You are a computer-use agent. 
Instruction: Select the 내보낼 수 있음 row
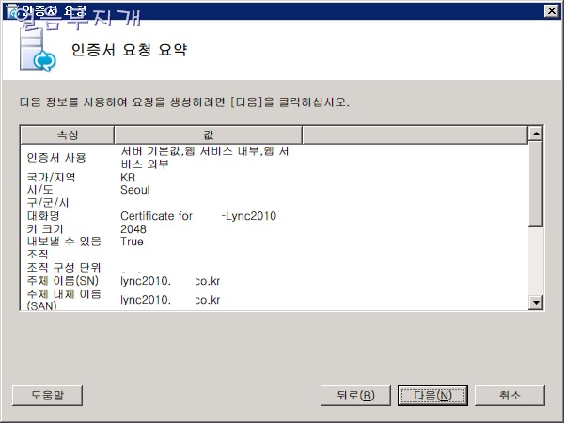[274, 242]
